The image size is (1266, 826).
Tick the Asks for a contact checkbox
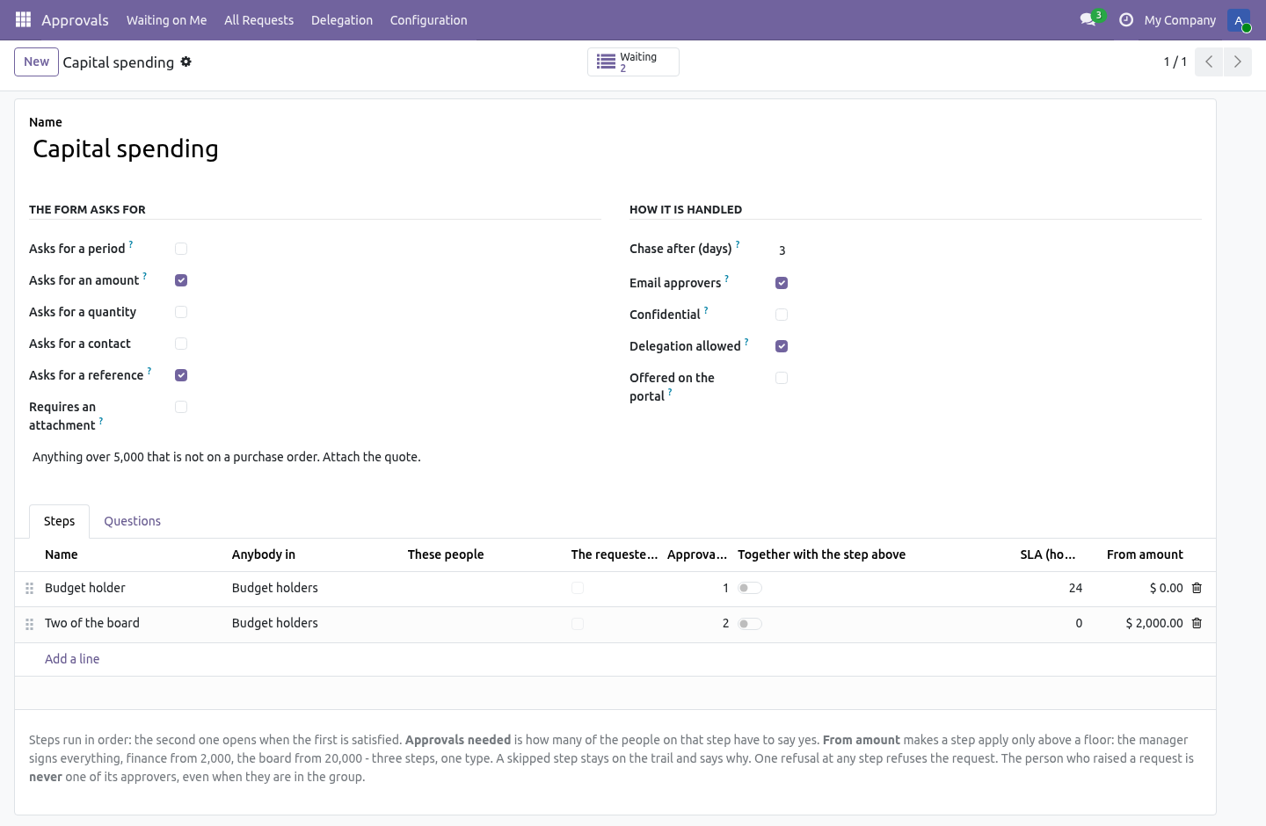click(x=181, y=344)
